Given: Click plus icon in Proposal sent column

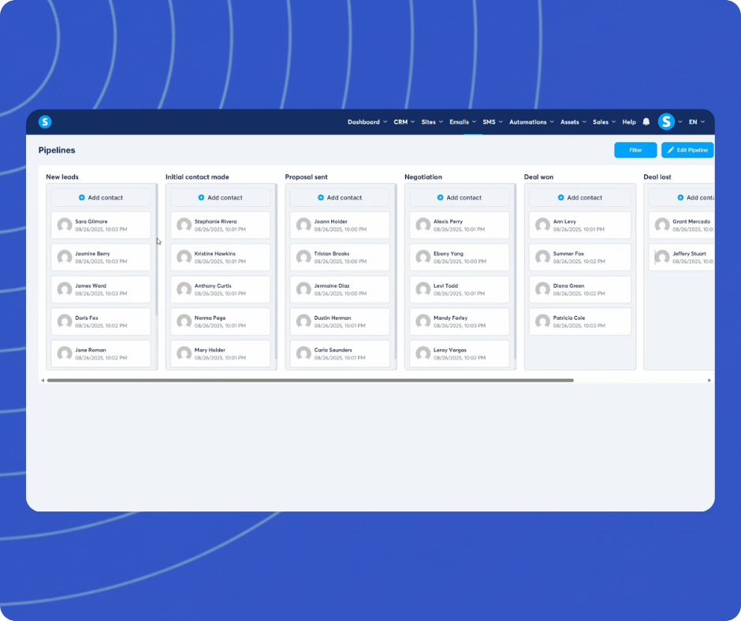Looking at the screenshot, I should tap(321, 198).
